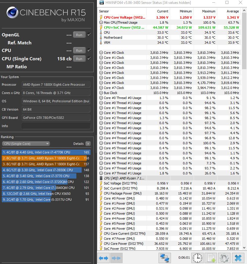Click the CPU Core Voltage lightning icon
The height and width of the screenshot is (264, 247).
tap(101, 17)
